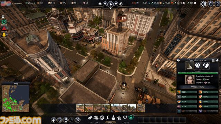Go to previous building with left arrow
The height and width of the screenshot is (124, 221).
(179, 60)
